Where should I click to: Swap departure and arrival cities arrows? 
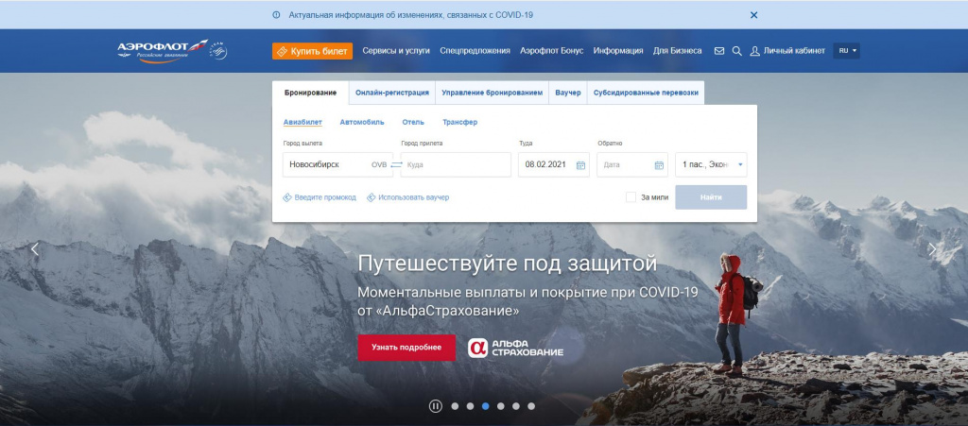tap(396, 165)
